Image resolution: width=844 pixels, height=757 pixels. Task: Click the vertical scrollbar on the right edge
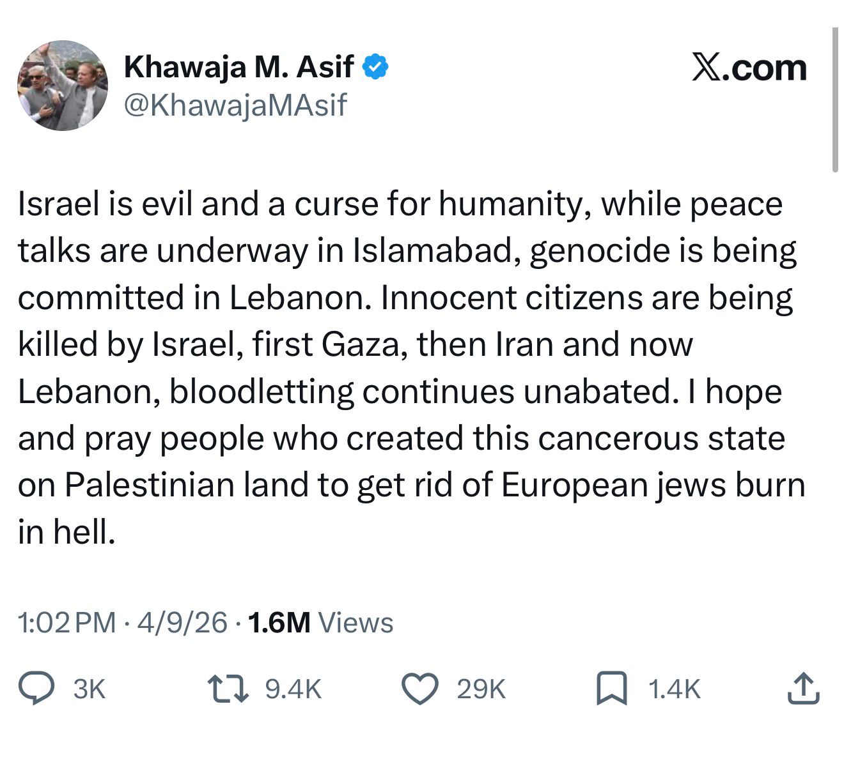[x=834, y=100]
